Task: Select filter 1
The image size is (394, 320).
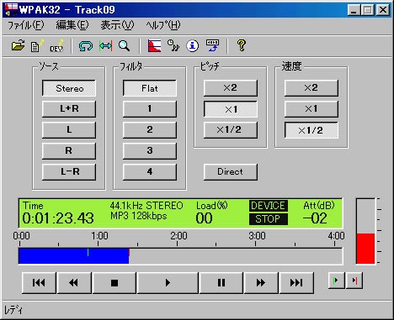Action: 150,108
